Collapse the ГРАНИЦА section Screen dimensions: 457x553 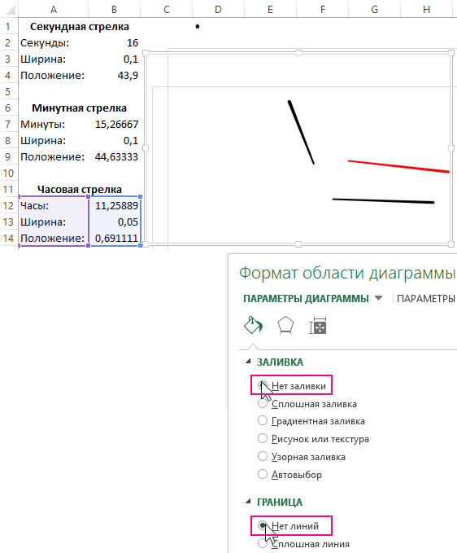pyautogui.click(x=249, y=501)
